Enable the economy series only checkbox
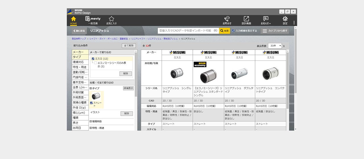The height and width of the screenshot is (159, 364). point(96,63)
